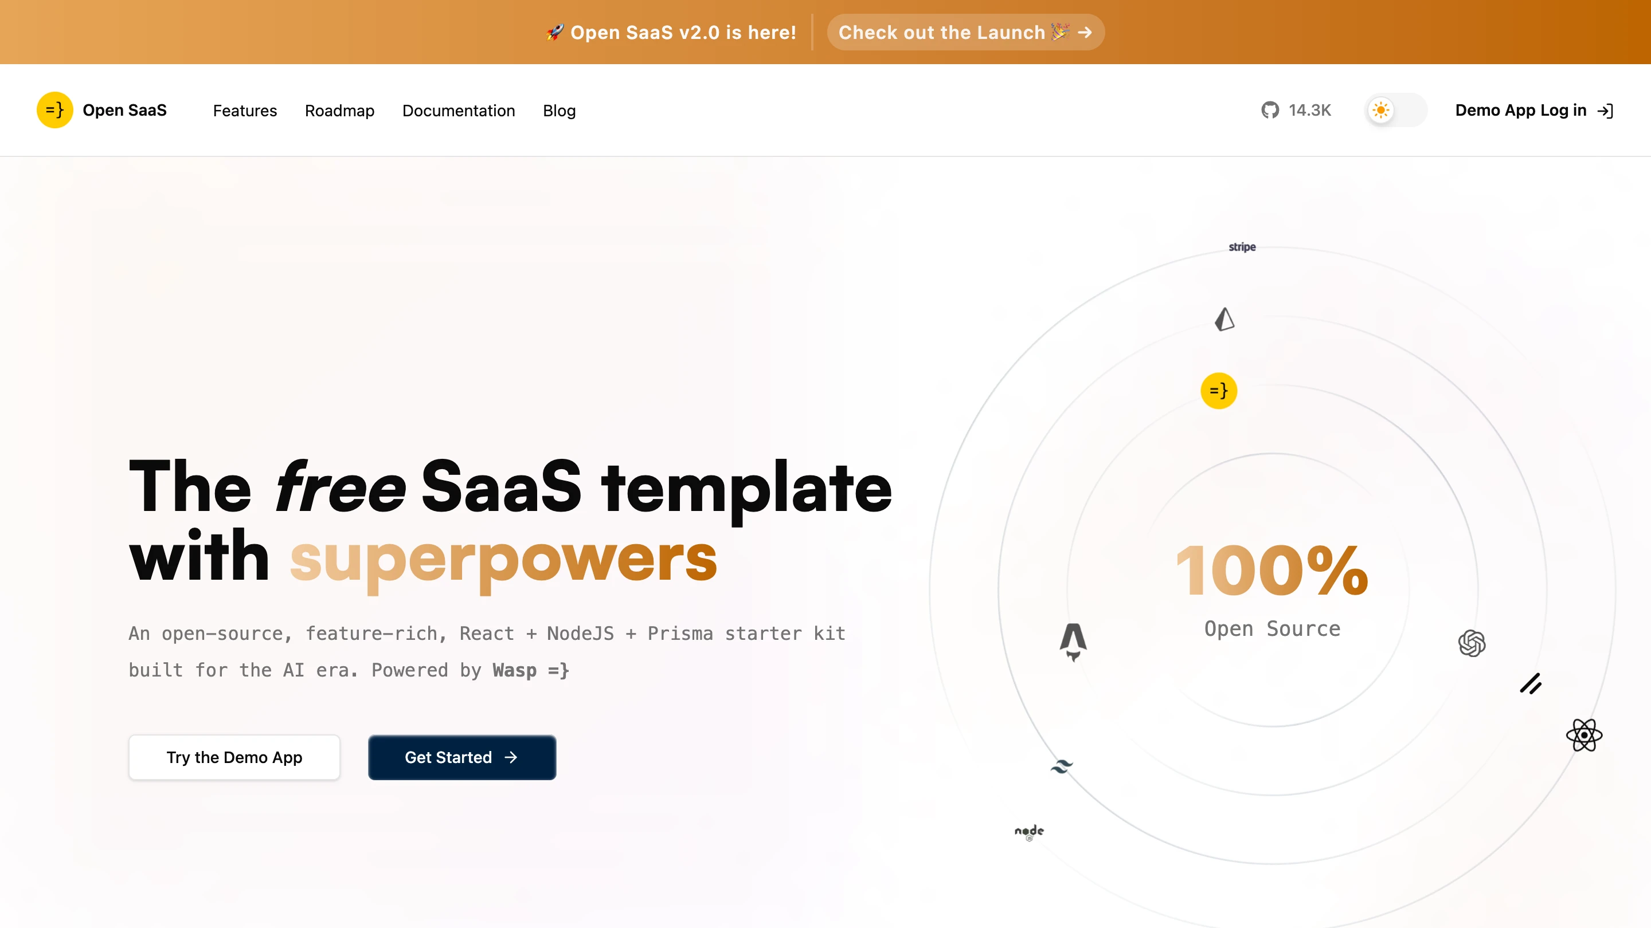Navigate to the Blog section
The width and height of the screenshot is (1651, 928).
[558, 110]
